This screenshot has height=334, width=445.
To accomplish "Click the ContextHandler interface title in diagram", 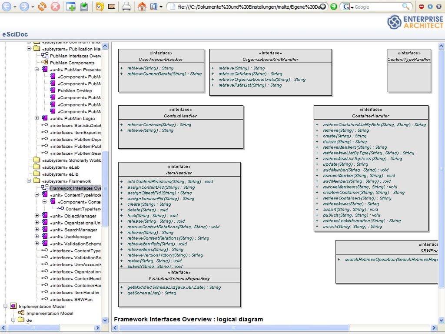I will tap(180, 116).
